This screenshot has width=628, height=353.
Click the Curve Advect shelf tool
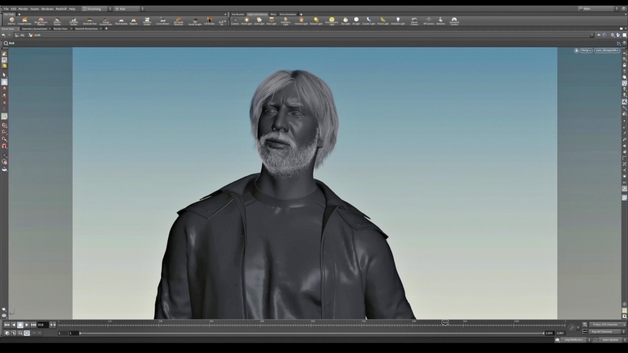coord(162,20)
